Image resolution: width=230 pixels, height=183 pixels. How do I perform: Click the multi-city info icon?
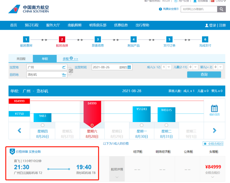pyautogui.click(x=71, y=58)
